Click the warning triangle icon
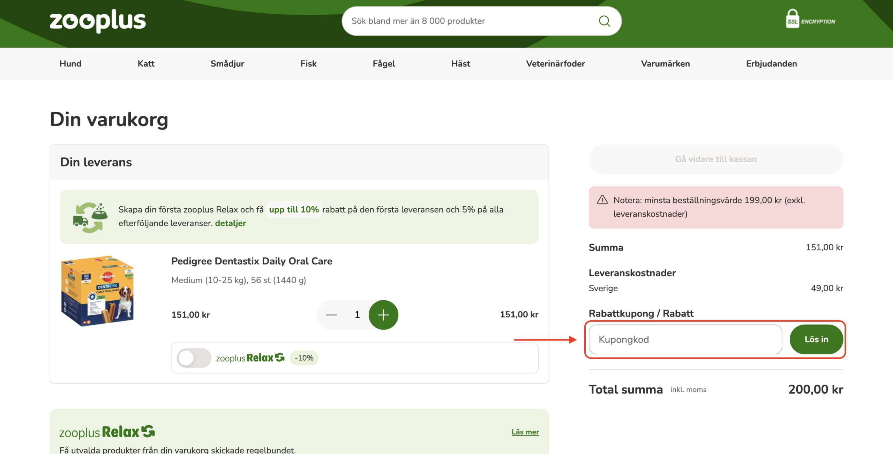This screenshot has width=893, height=454. coord(602,200)
